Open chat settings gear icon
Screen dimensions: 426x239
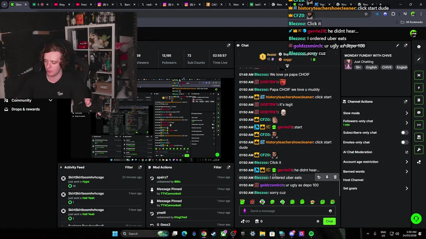click(x=318, y=221)
